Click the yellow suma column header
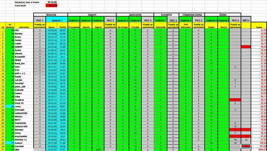The width and height of the screenshot is (267, 151). pos(259,27)
